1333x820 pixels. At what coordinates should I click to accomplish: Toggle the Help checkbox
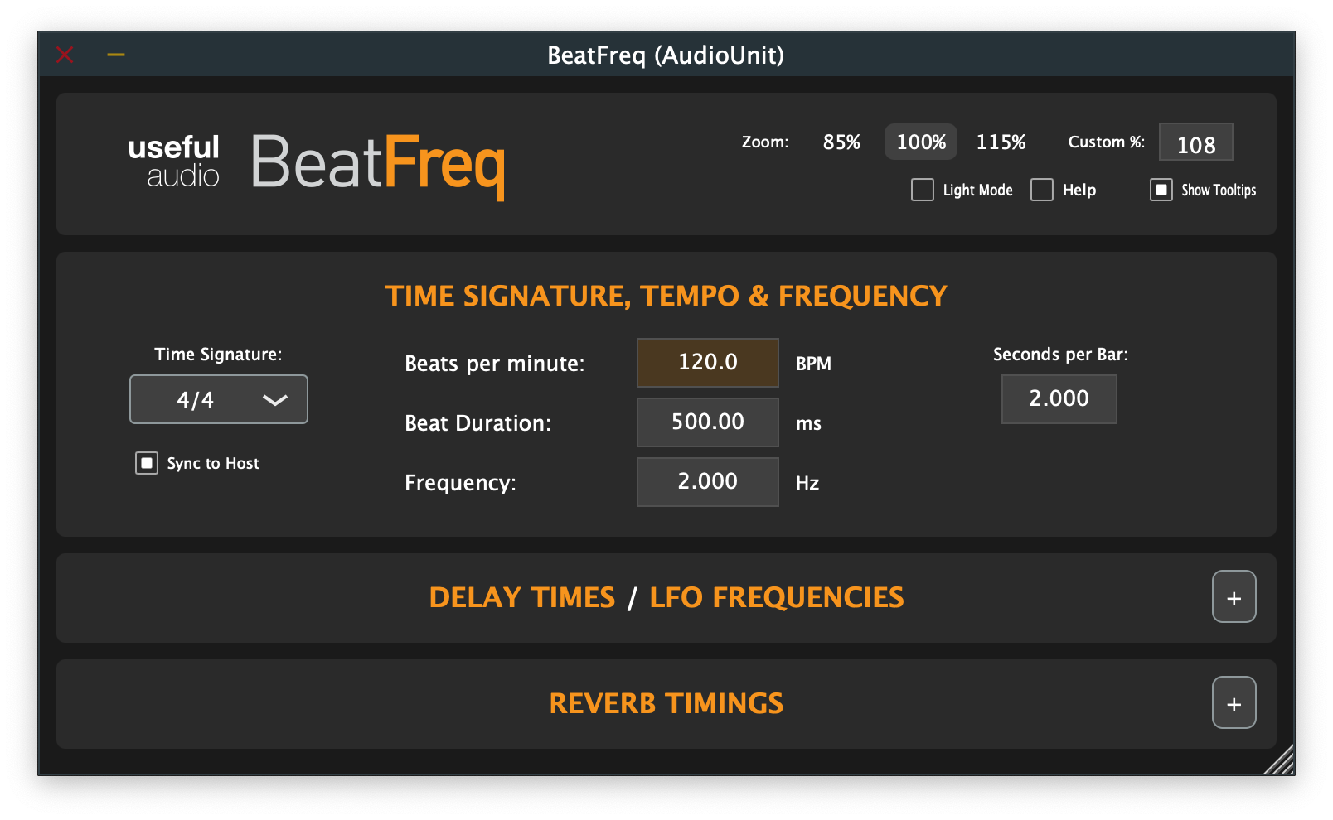coord(1042,190)
